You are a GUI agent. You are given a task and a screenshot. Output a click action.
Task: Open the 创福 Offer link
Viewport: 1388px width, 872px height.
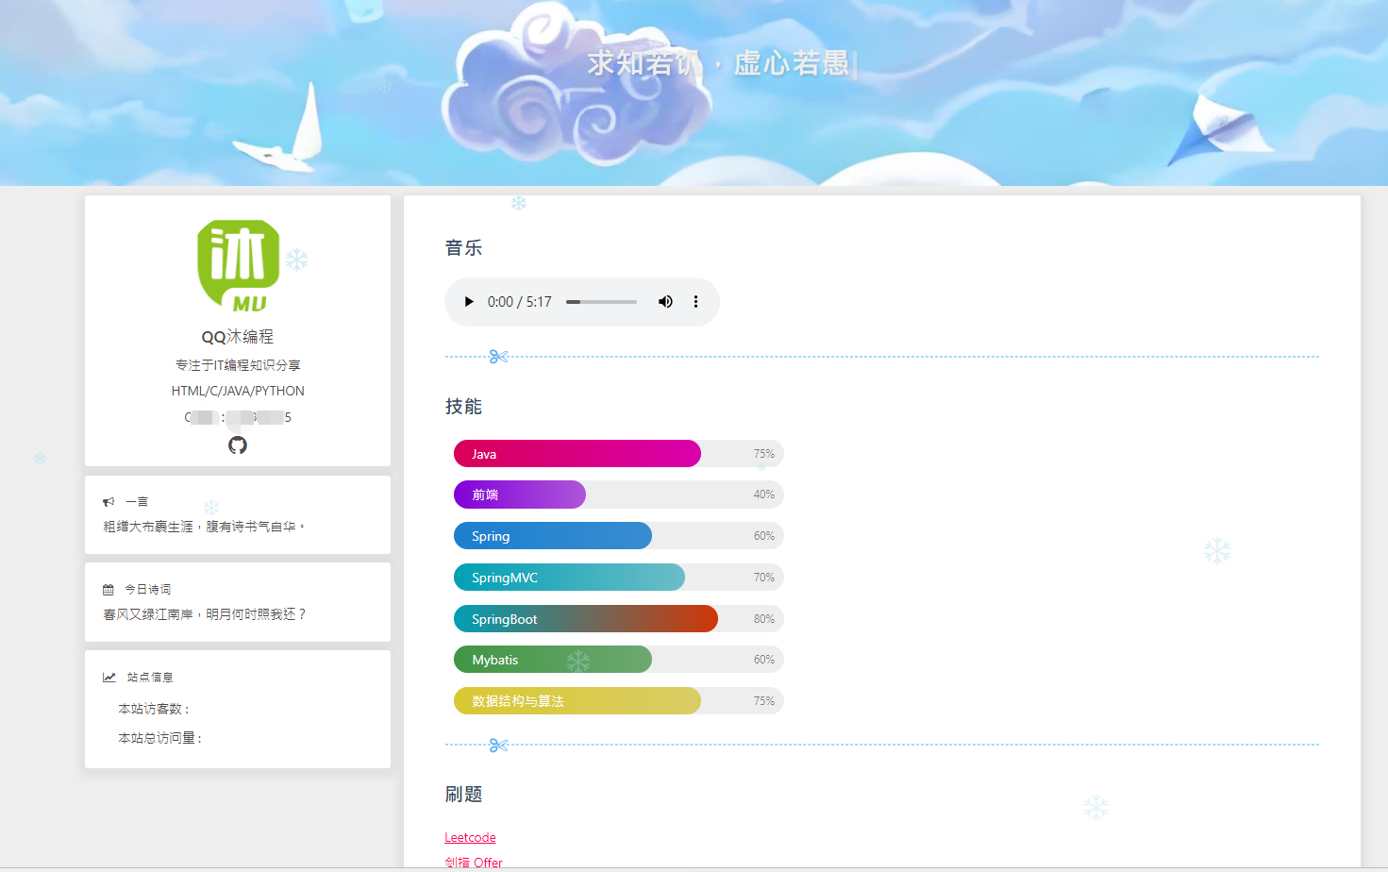pos(474,862)
